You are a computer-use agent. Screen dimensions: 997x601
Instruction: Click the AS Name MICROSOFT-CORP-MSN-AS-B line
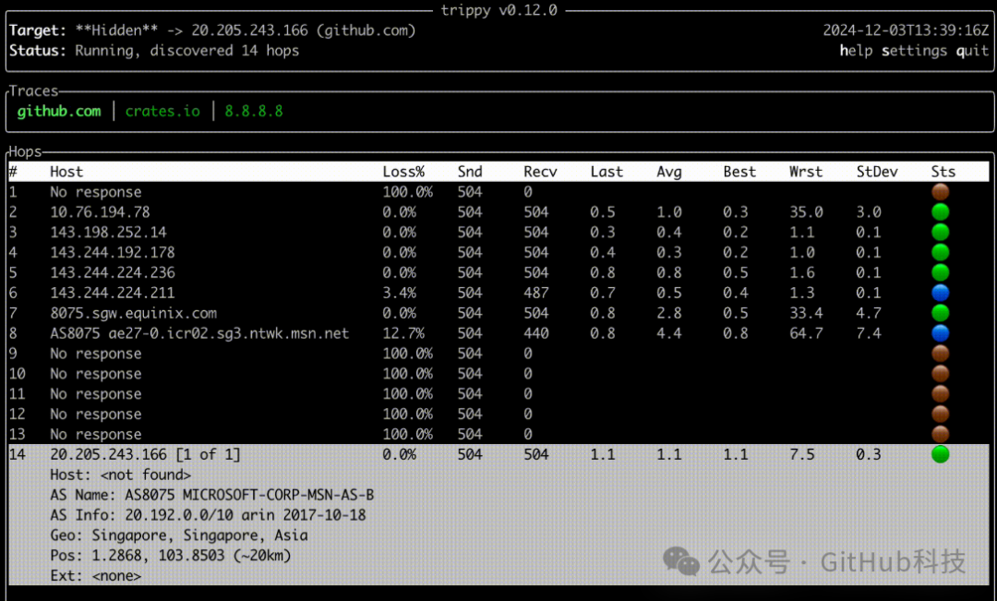[x=211, y=495]
